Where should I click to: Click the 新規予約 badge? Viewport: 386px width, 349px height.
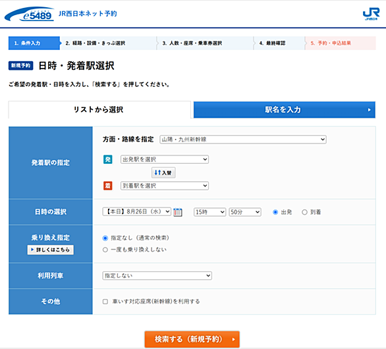coord(20,65)
